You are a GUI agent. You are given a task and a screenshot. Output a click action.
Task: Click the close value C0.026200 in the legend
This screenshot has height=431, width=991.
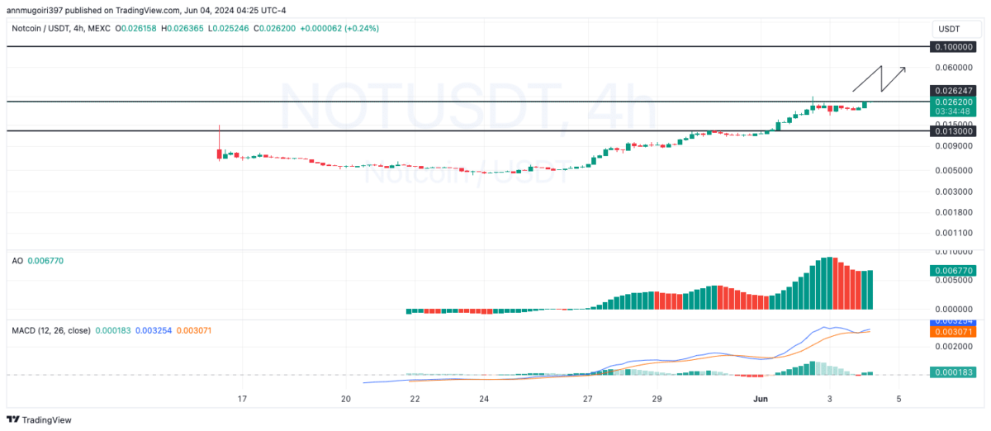[x=276, y=28]
